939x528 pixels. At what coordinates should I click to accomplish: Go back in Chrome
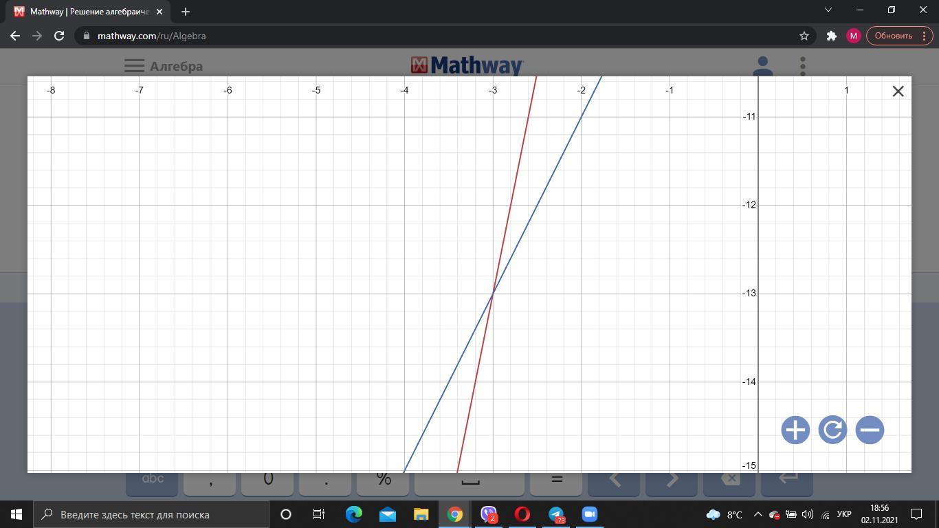(x=15, y=36)
